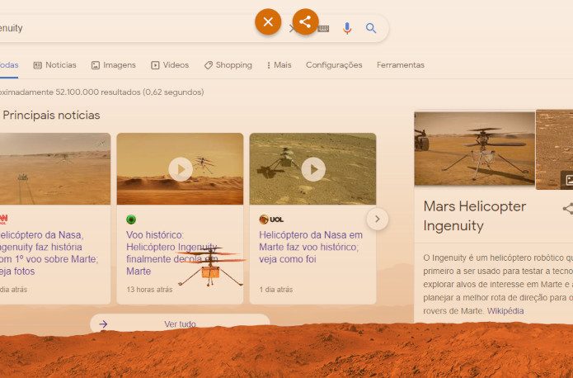
Task: Click the Notícias tab newspaper icon
Action: pos(38,65)
